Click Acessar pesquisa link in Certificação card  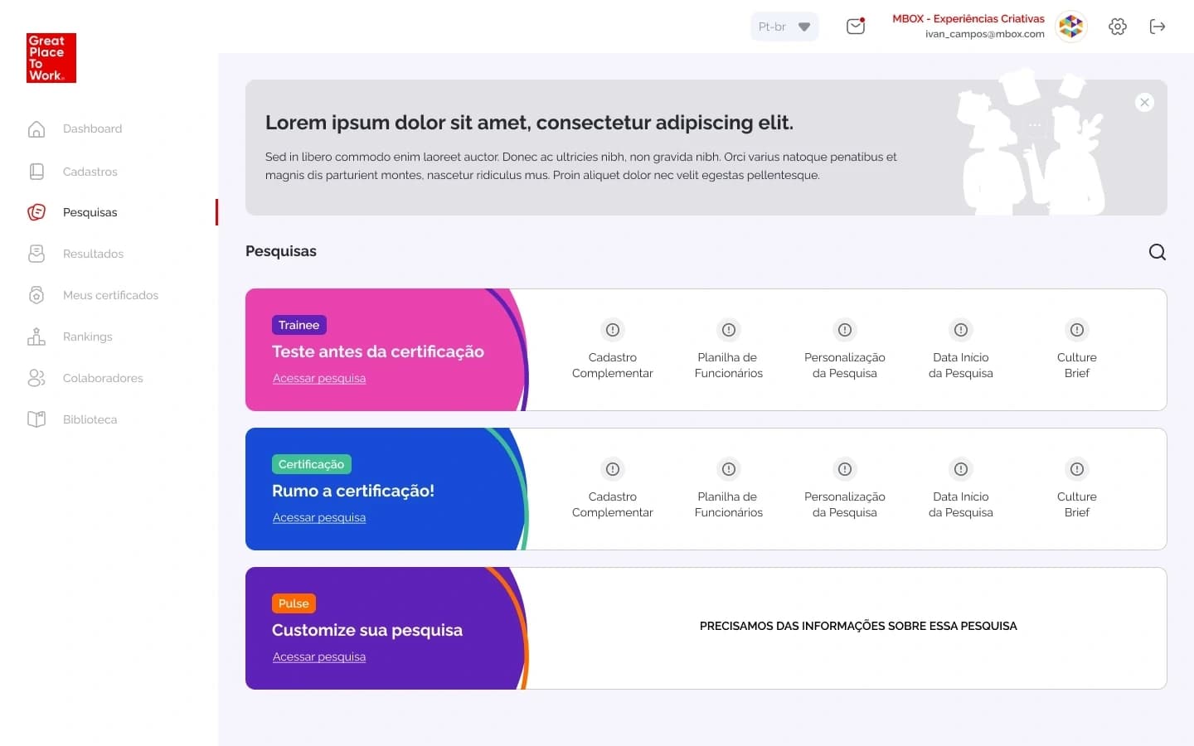click(319, 517)
